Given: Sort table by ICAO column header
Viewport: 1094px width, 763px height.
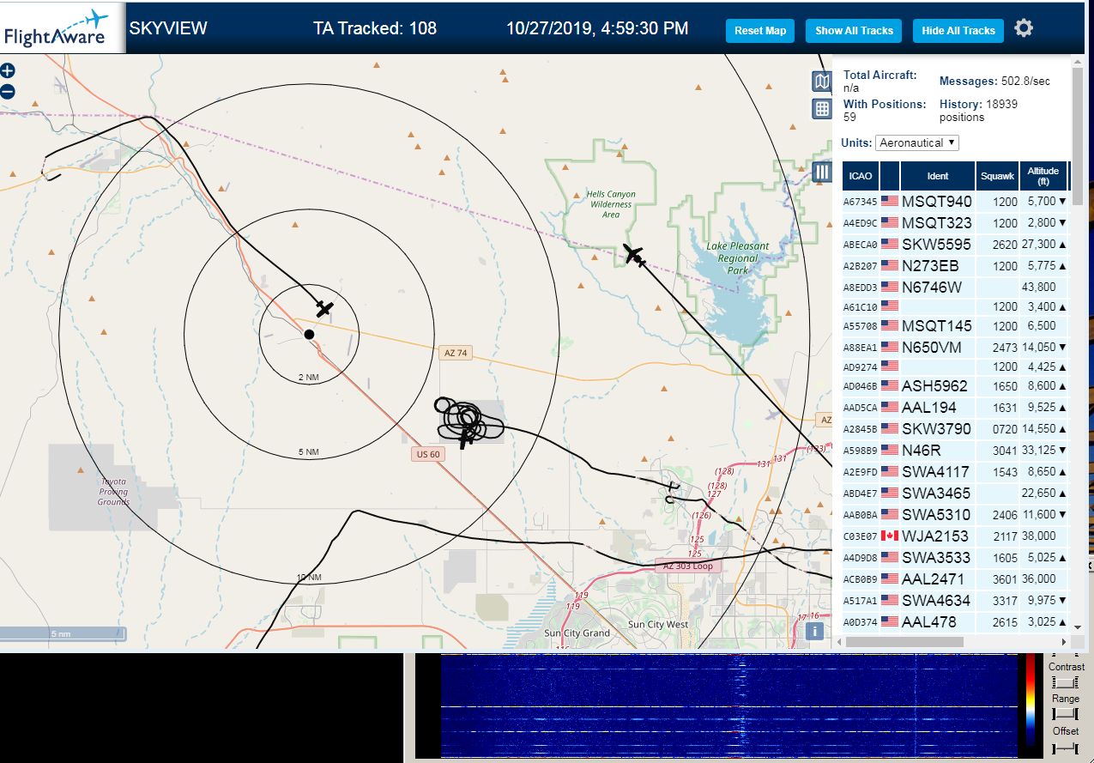Looking at the screenshot, I should 861,176.
